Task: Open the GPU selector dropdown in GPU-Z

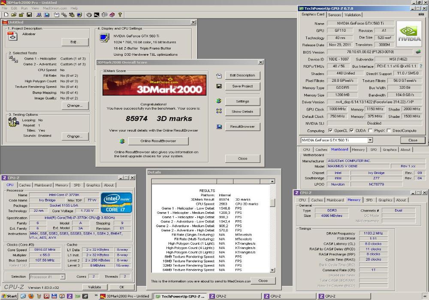Action: pyautogui.click(x=370, y=140)
